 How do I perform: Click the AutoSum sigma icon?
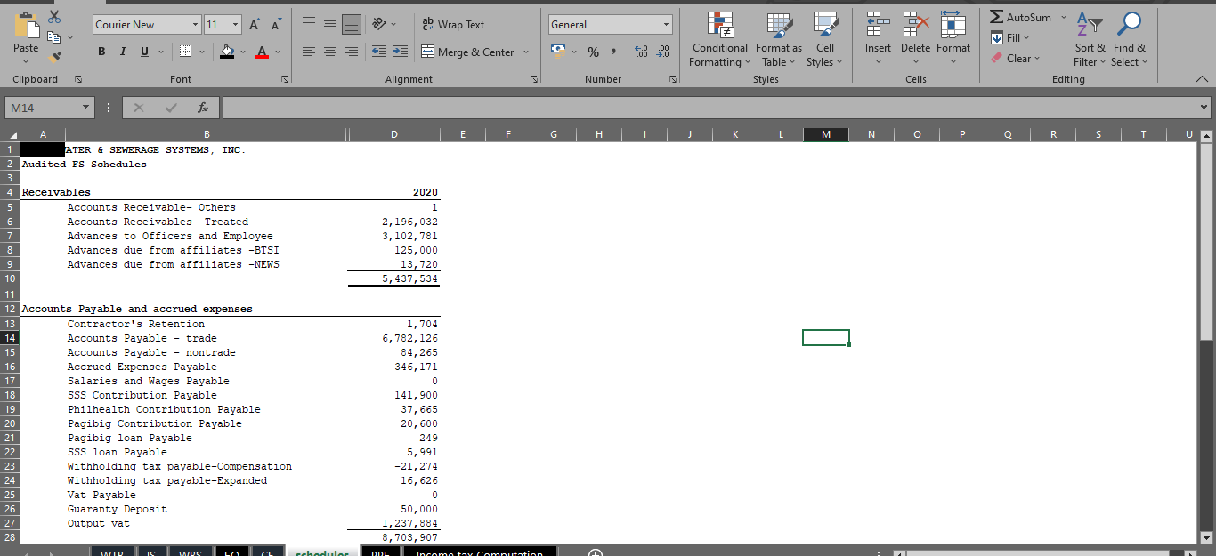pos(997,18)
